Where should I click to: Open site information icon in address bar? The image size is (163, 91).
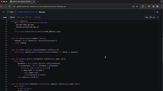[x=14, y=7]
